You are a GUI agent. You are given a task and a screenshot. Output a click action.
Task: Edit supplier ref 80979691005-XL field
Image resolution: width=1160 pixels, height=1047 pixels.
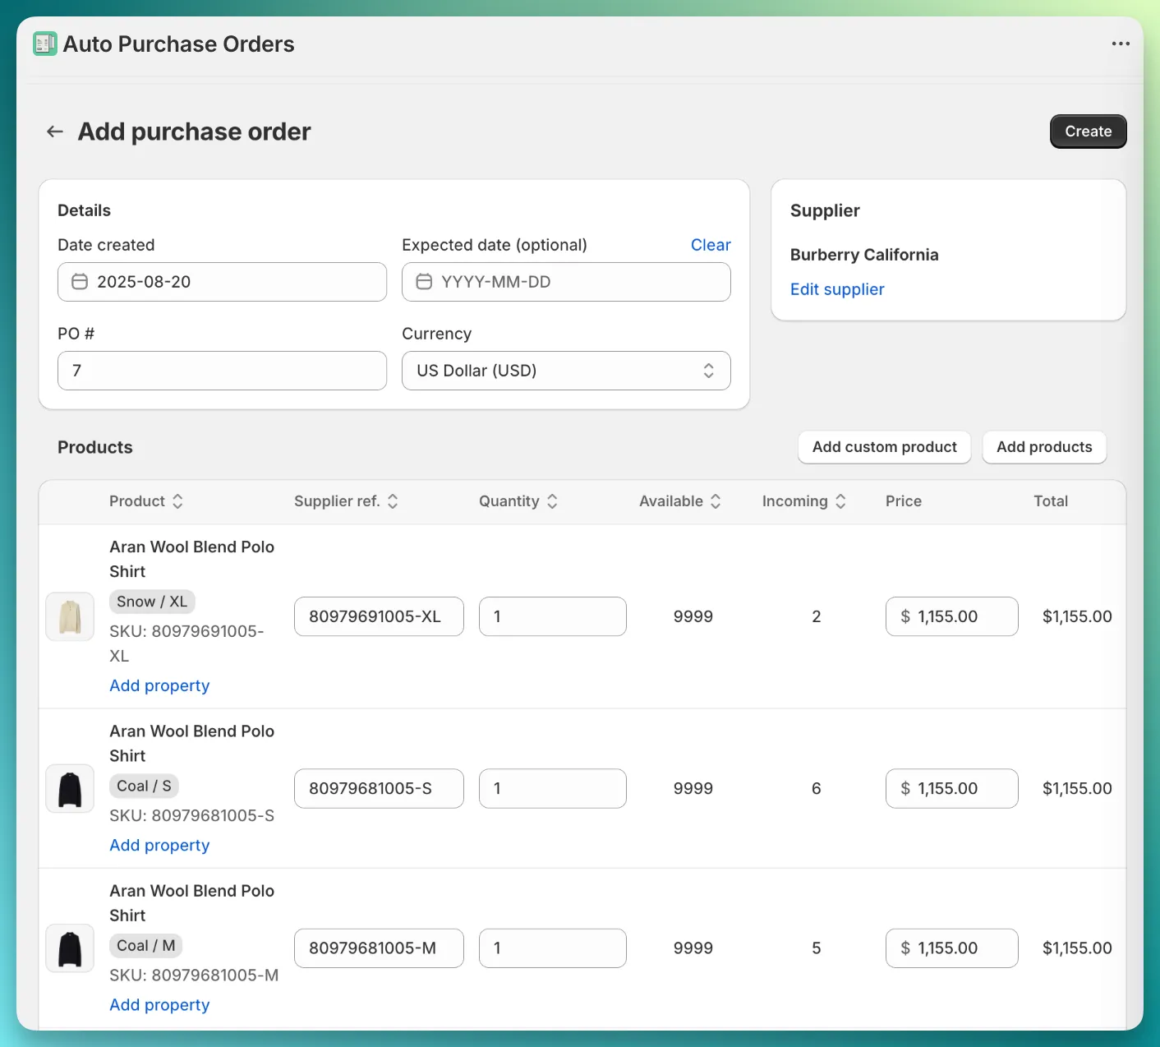point(379,616)
